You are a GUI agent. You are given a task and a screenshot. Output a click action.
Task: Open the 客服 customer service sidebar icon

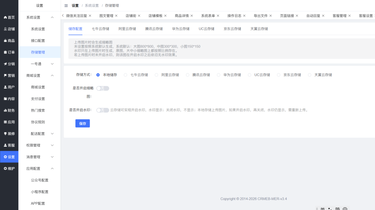pyautogui.click(x=5, y=145)
